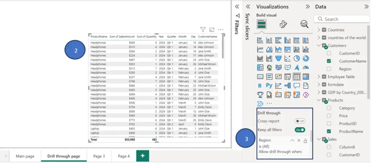
Task: Choose the pie chart visual
Action: (297, 58)
